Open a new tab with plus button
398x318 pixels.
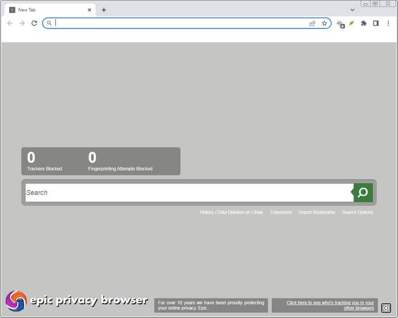104,10
